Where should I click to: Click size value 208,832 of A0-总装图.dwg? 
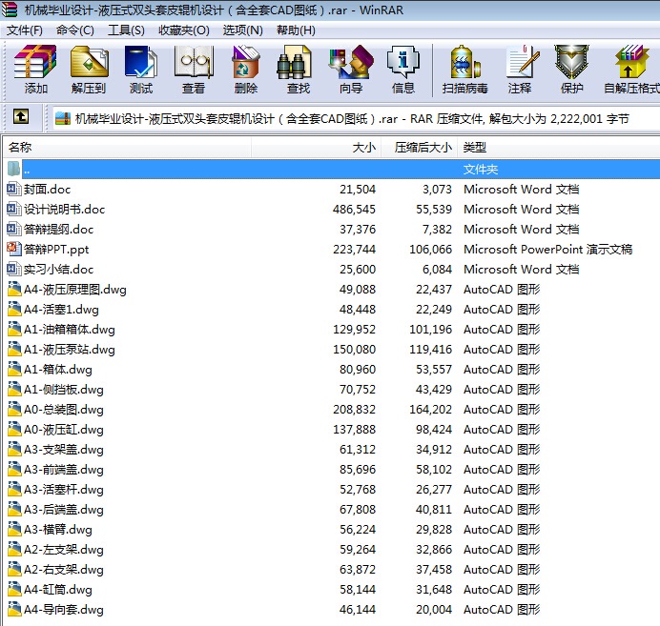click(354, 409)
